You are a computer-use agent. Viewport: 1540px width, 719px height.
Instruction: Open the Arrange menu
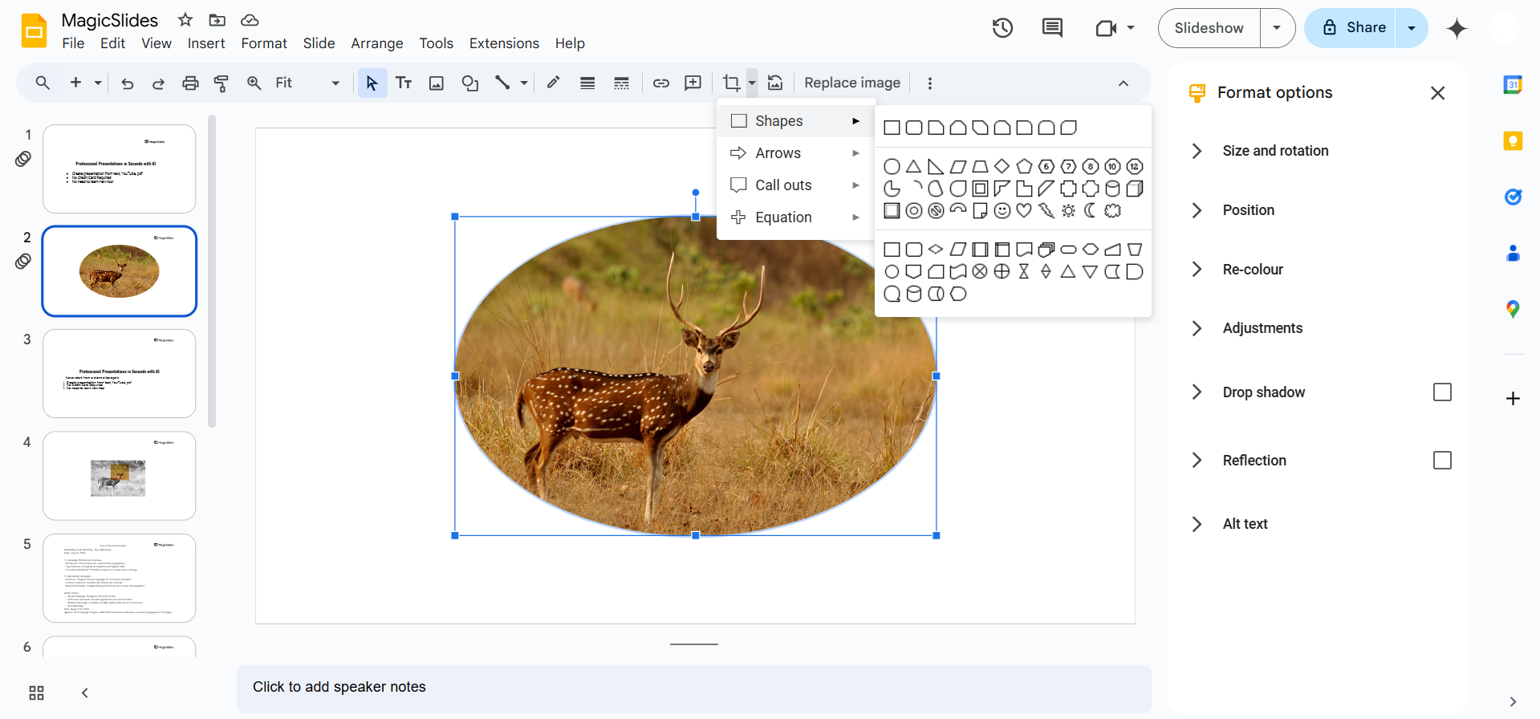[376, 43]
